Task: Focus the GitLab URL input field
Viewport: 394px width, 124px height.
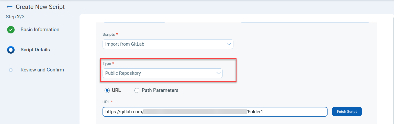Action: tap(215, 112)
